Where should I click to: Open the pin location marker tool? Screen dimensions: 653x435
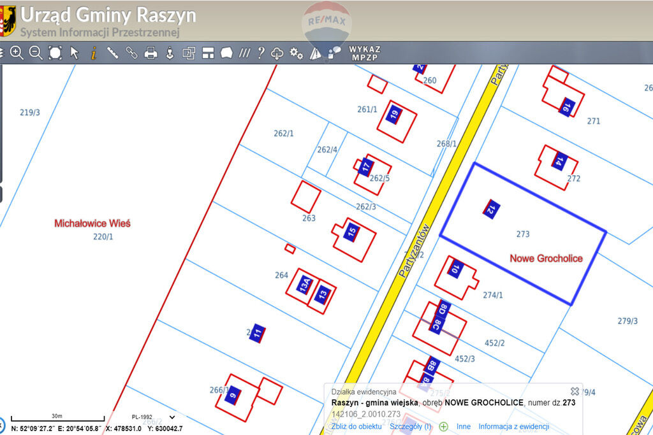[170, 53]
